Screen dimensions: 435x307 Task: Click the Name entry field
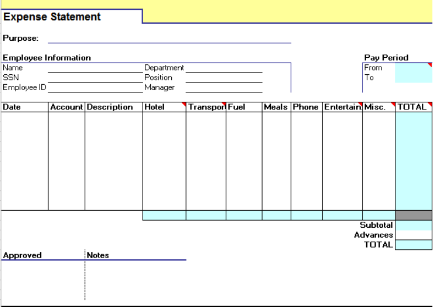click(95, 68)
